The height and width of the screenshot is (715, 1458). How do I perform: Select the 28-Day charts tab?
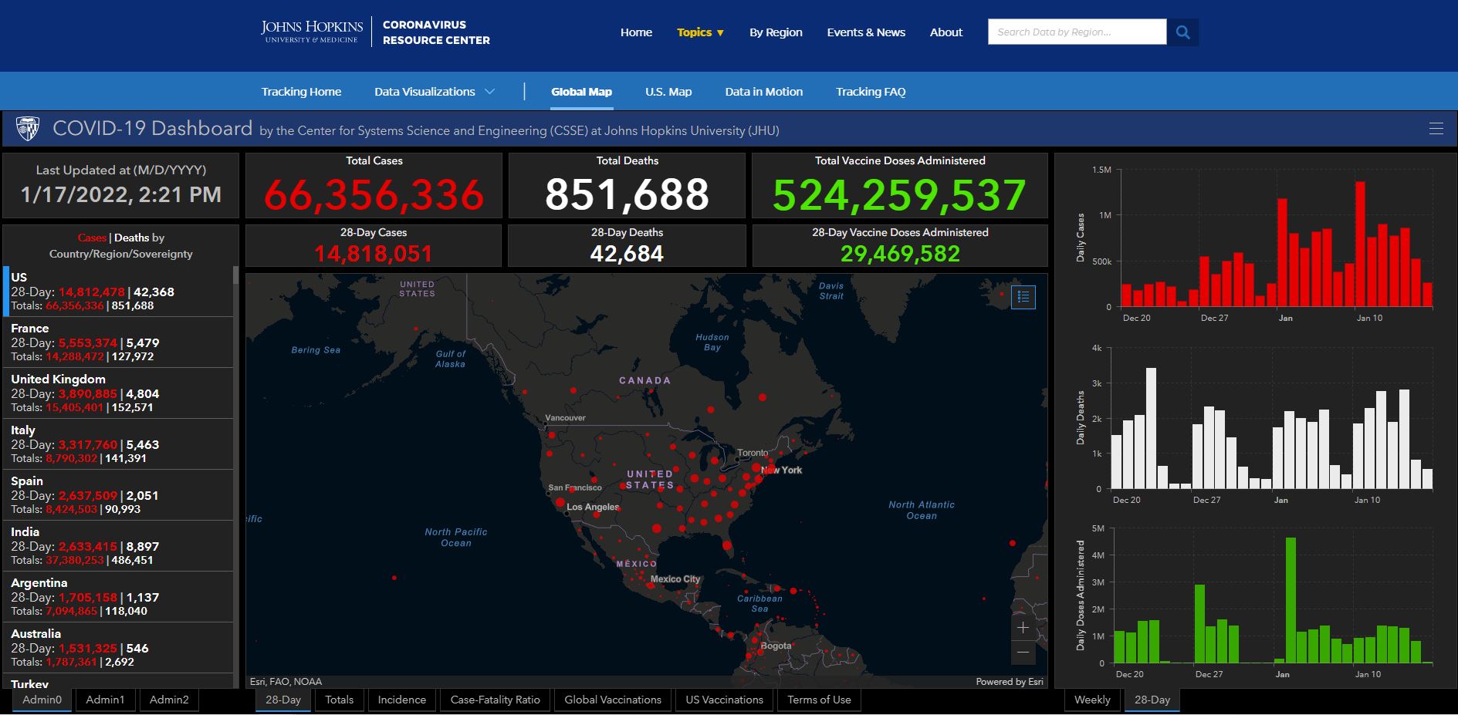[1152, 700]
